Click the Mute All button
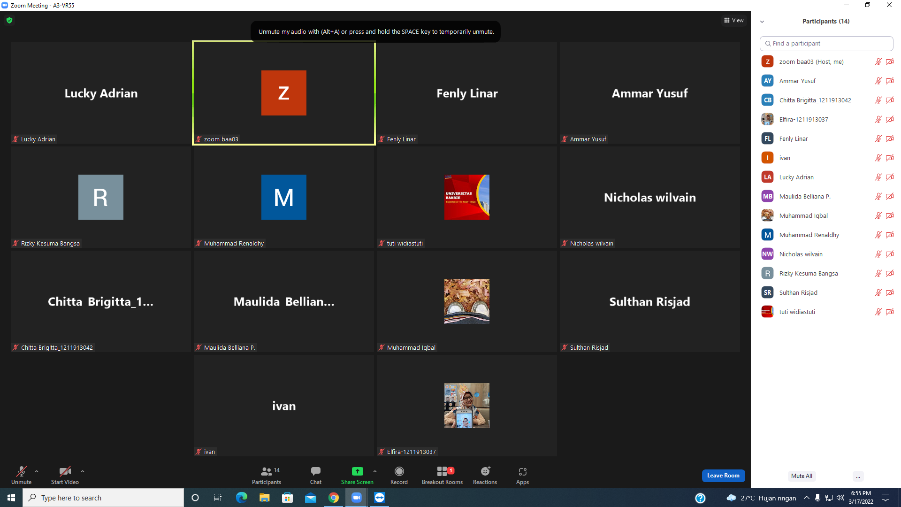 pos(802,476)
